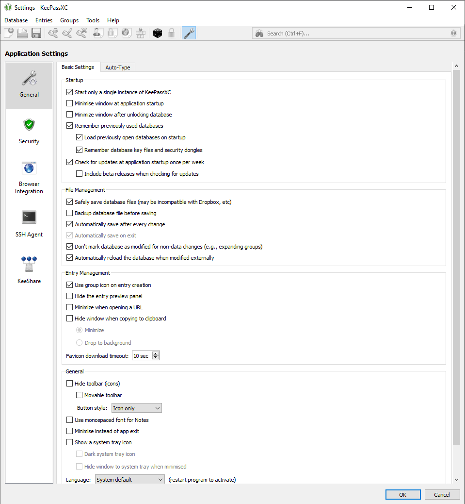Click the Add New Entry key icon
This screenshot has width=465, height=504.
click(x=53, y=33)
